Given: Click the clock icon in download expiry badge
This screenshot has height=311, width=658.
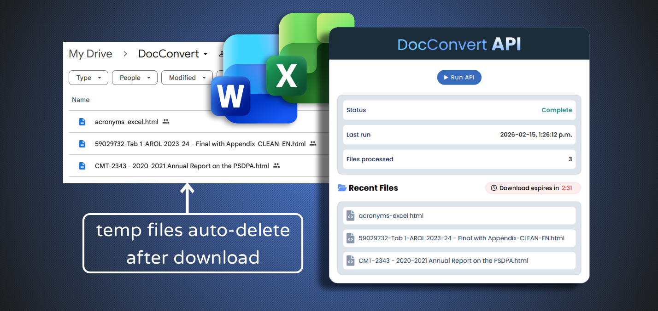Looking at the screenshot, I should (x=493, y=188).
